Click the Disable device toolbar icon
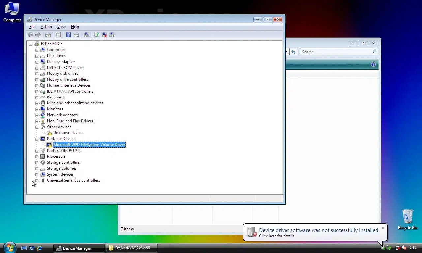This screenshot has width=422, height=253. 112,35
